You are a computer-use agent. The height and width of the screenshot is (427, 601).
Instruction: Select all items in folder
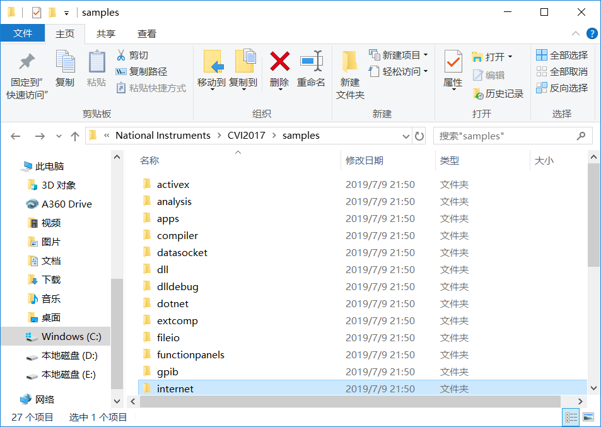[562, 56]
